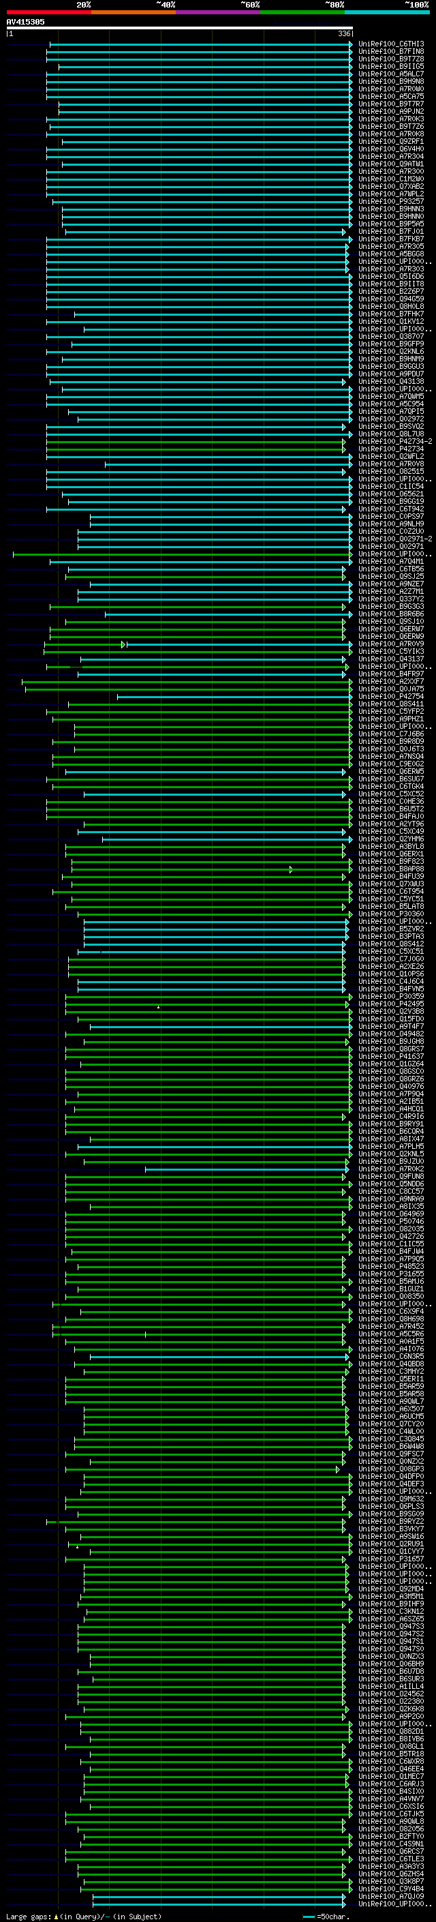The height and width of the screenshot is (1922, 436).
Task: Select label UniRef100_Q02972
Action: pyautogui.click(x=391, y=419)
